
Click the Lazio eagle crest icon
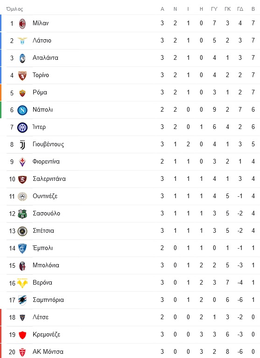point(22,41)
